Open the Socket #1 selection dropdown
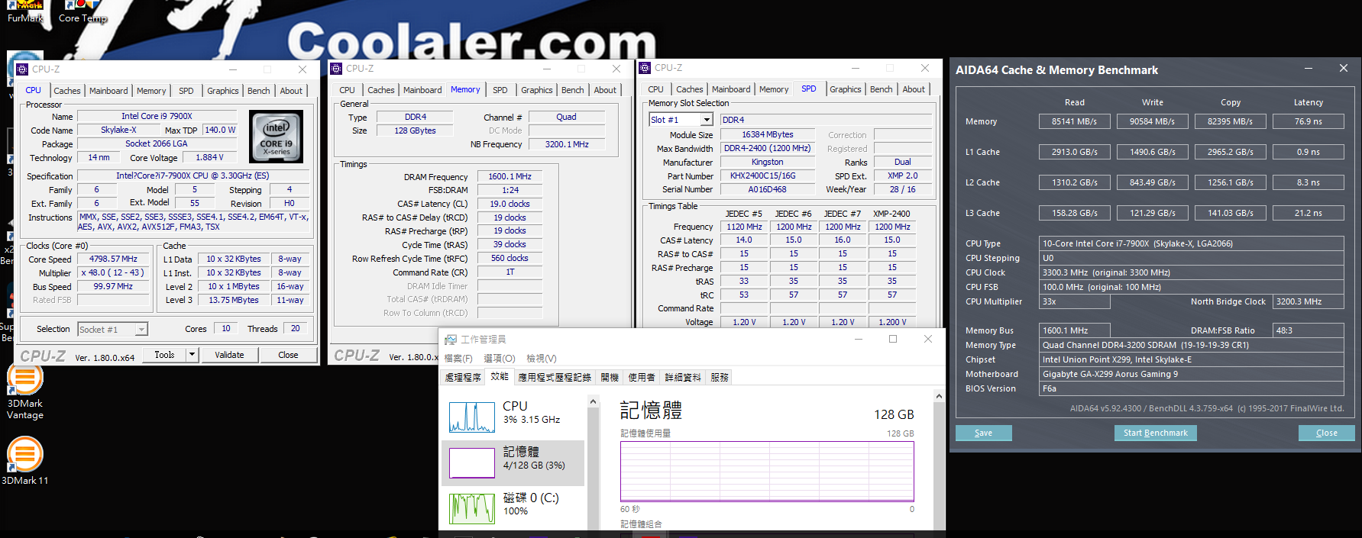Viewport: 1362px width, 538px height. pyautogui.click(x=141, y=330)
